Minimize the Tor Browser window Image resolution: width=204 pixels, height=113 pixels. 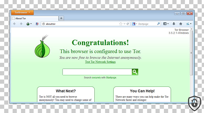pyautogui.click(x=177, y=13)
